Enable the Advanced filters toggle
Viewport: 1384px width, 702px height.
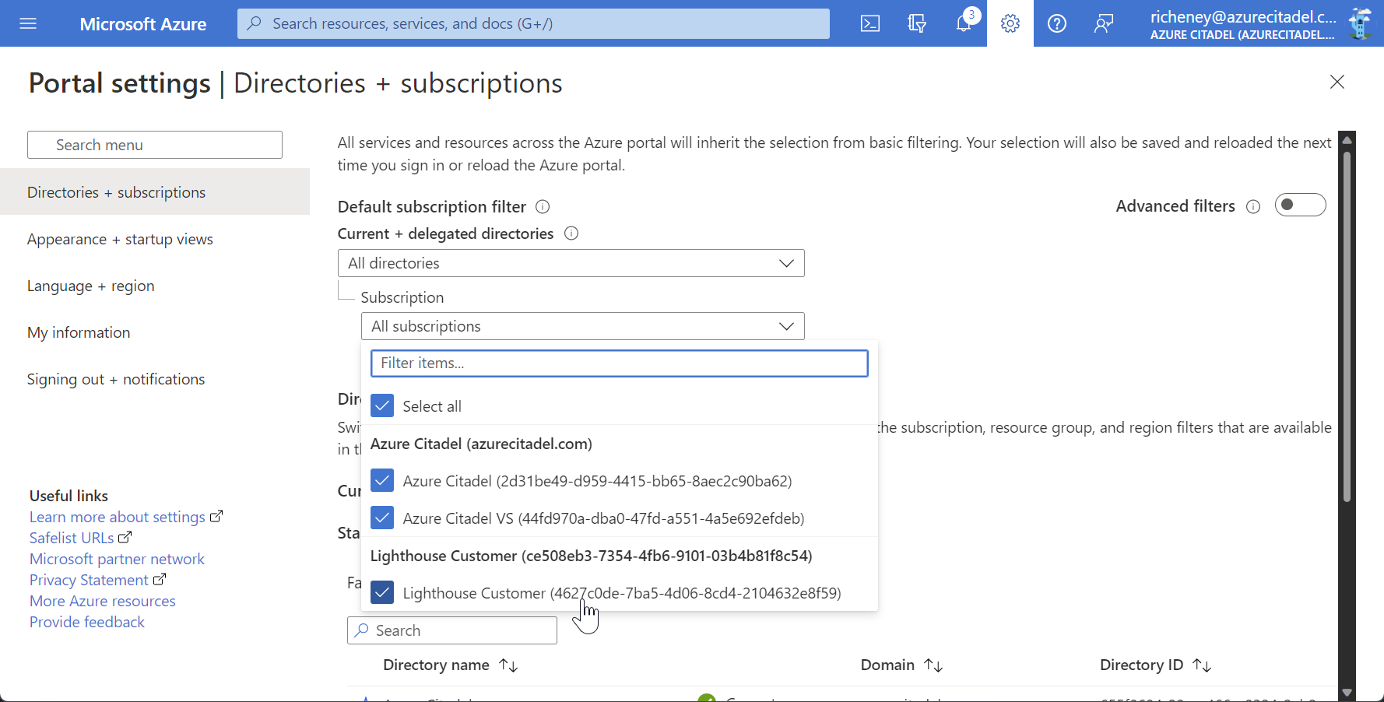click(x=1300, y=205)
